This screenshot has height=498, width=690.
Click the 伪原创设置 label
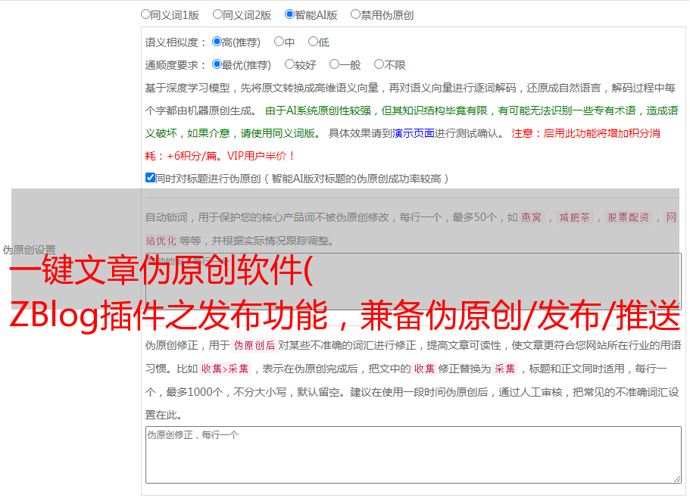pos(29,250)
